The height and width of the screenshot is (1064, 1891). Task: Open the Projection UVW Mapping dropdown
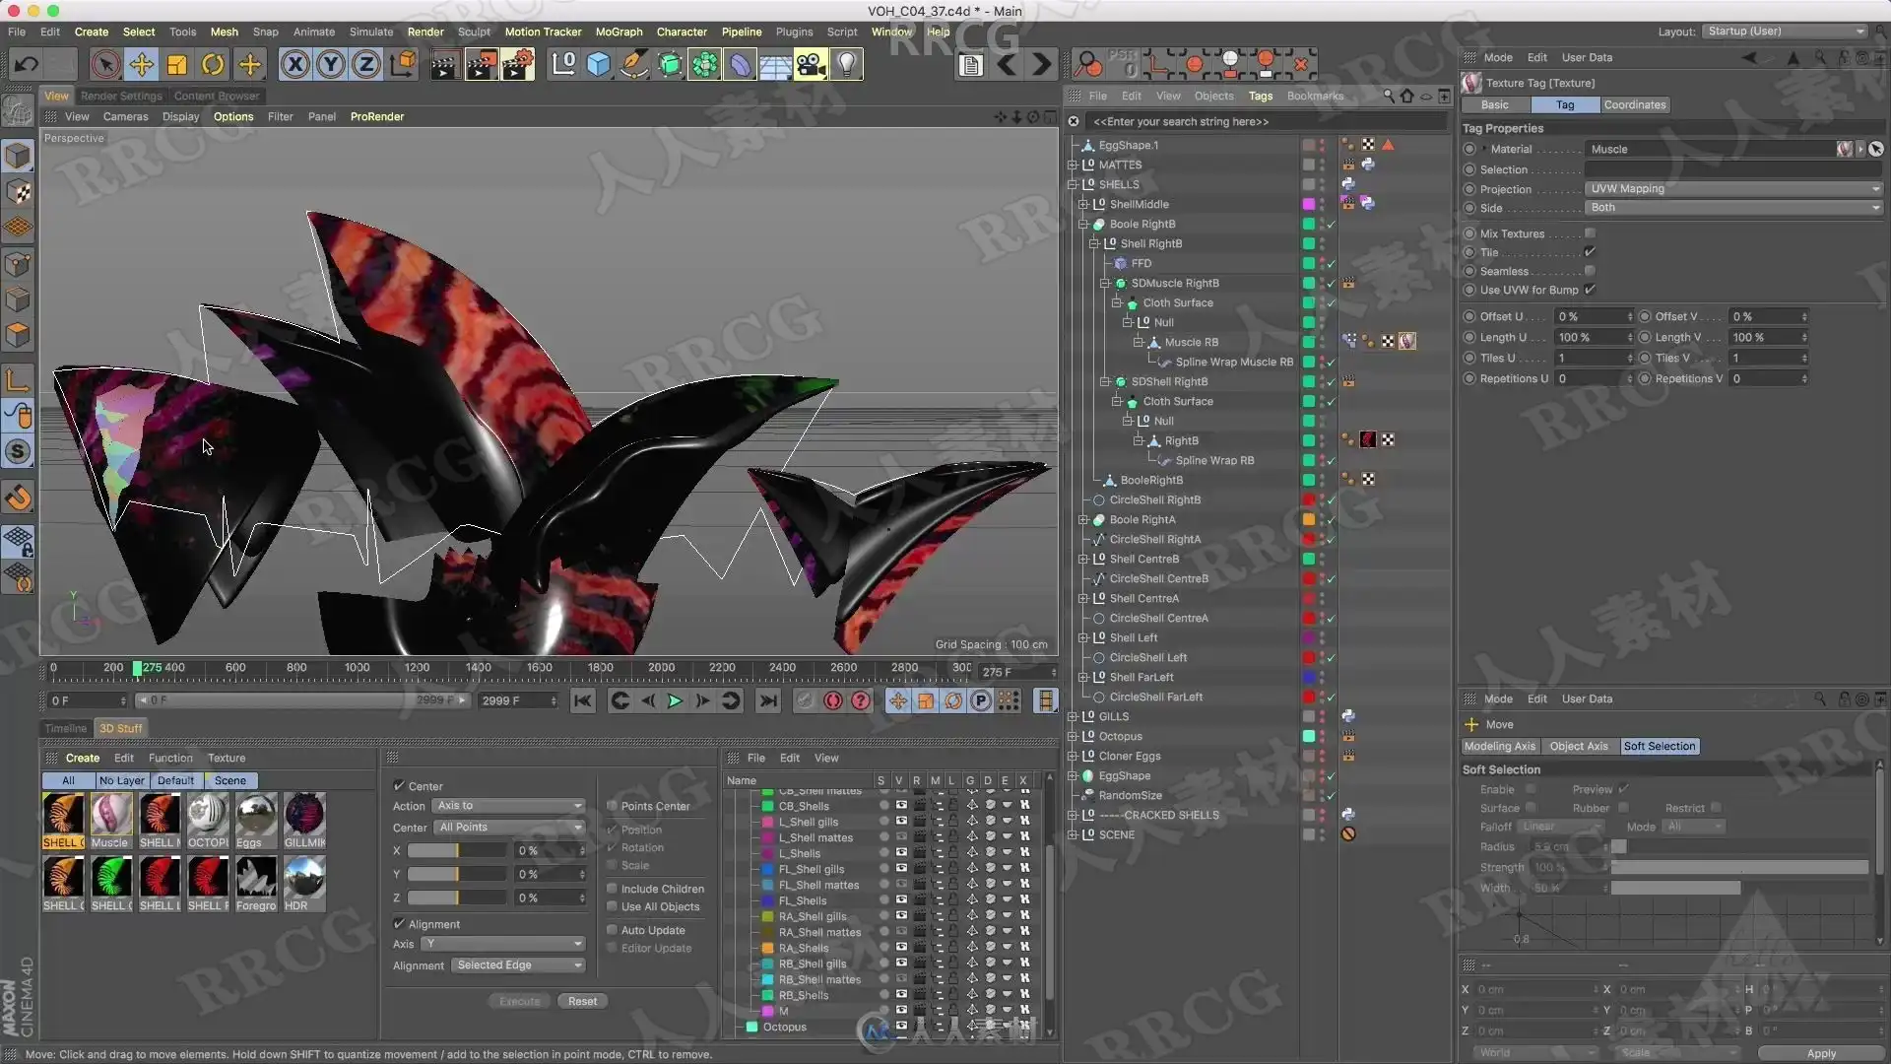click(x=1732, y=189)
